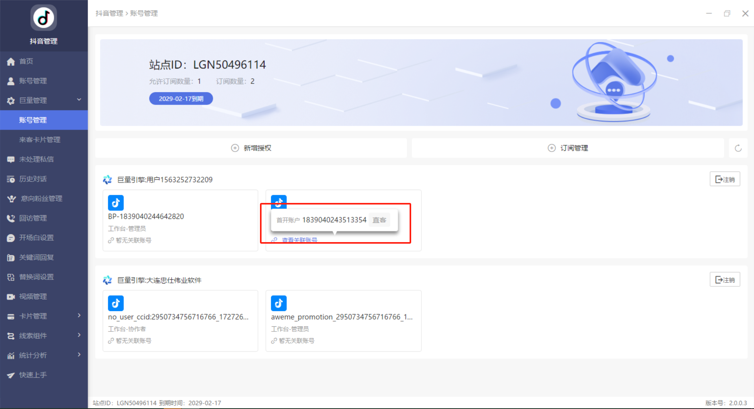
Task: Open 未处理私信 from the sidebar
Action: (x=37, y=159)
